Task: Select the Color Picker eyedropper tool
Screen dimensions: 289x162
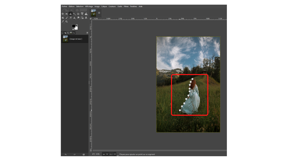Action: pyautogui.click(x=63, y=22)
